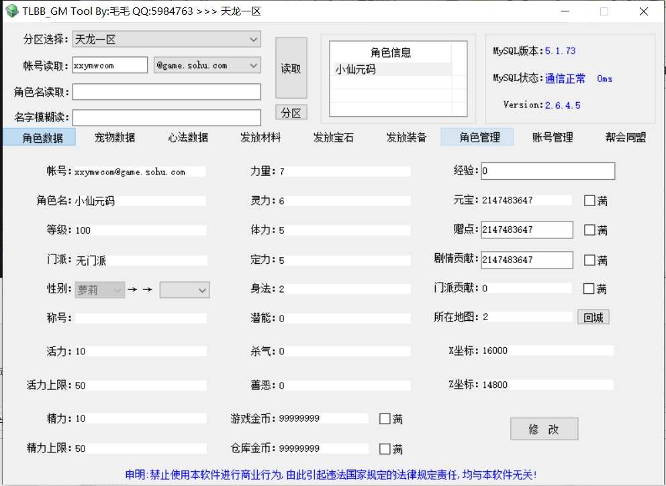Viewport: 666px width, 486px height.
Task: Click the 善恶 field showing 0
Action: click(344, 386)
